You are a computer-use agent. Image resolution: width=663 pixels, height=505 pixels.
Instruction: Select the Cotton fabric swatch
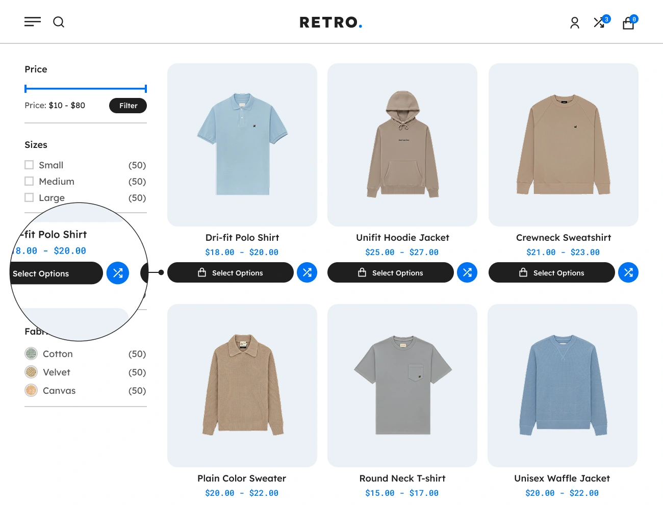click(x=31, y=353)
